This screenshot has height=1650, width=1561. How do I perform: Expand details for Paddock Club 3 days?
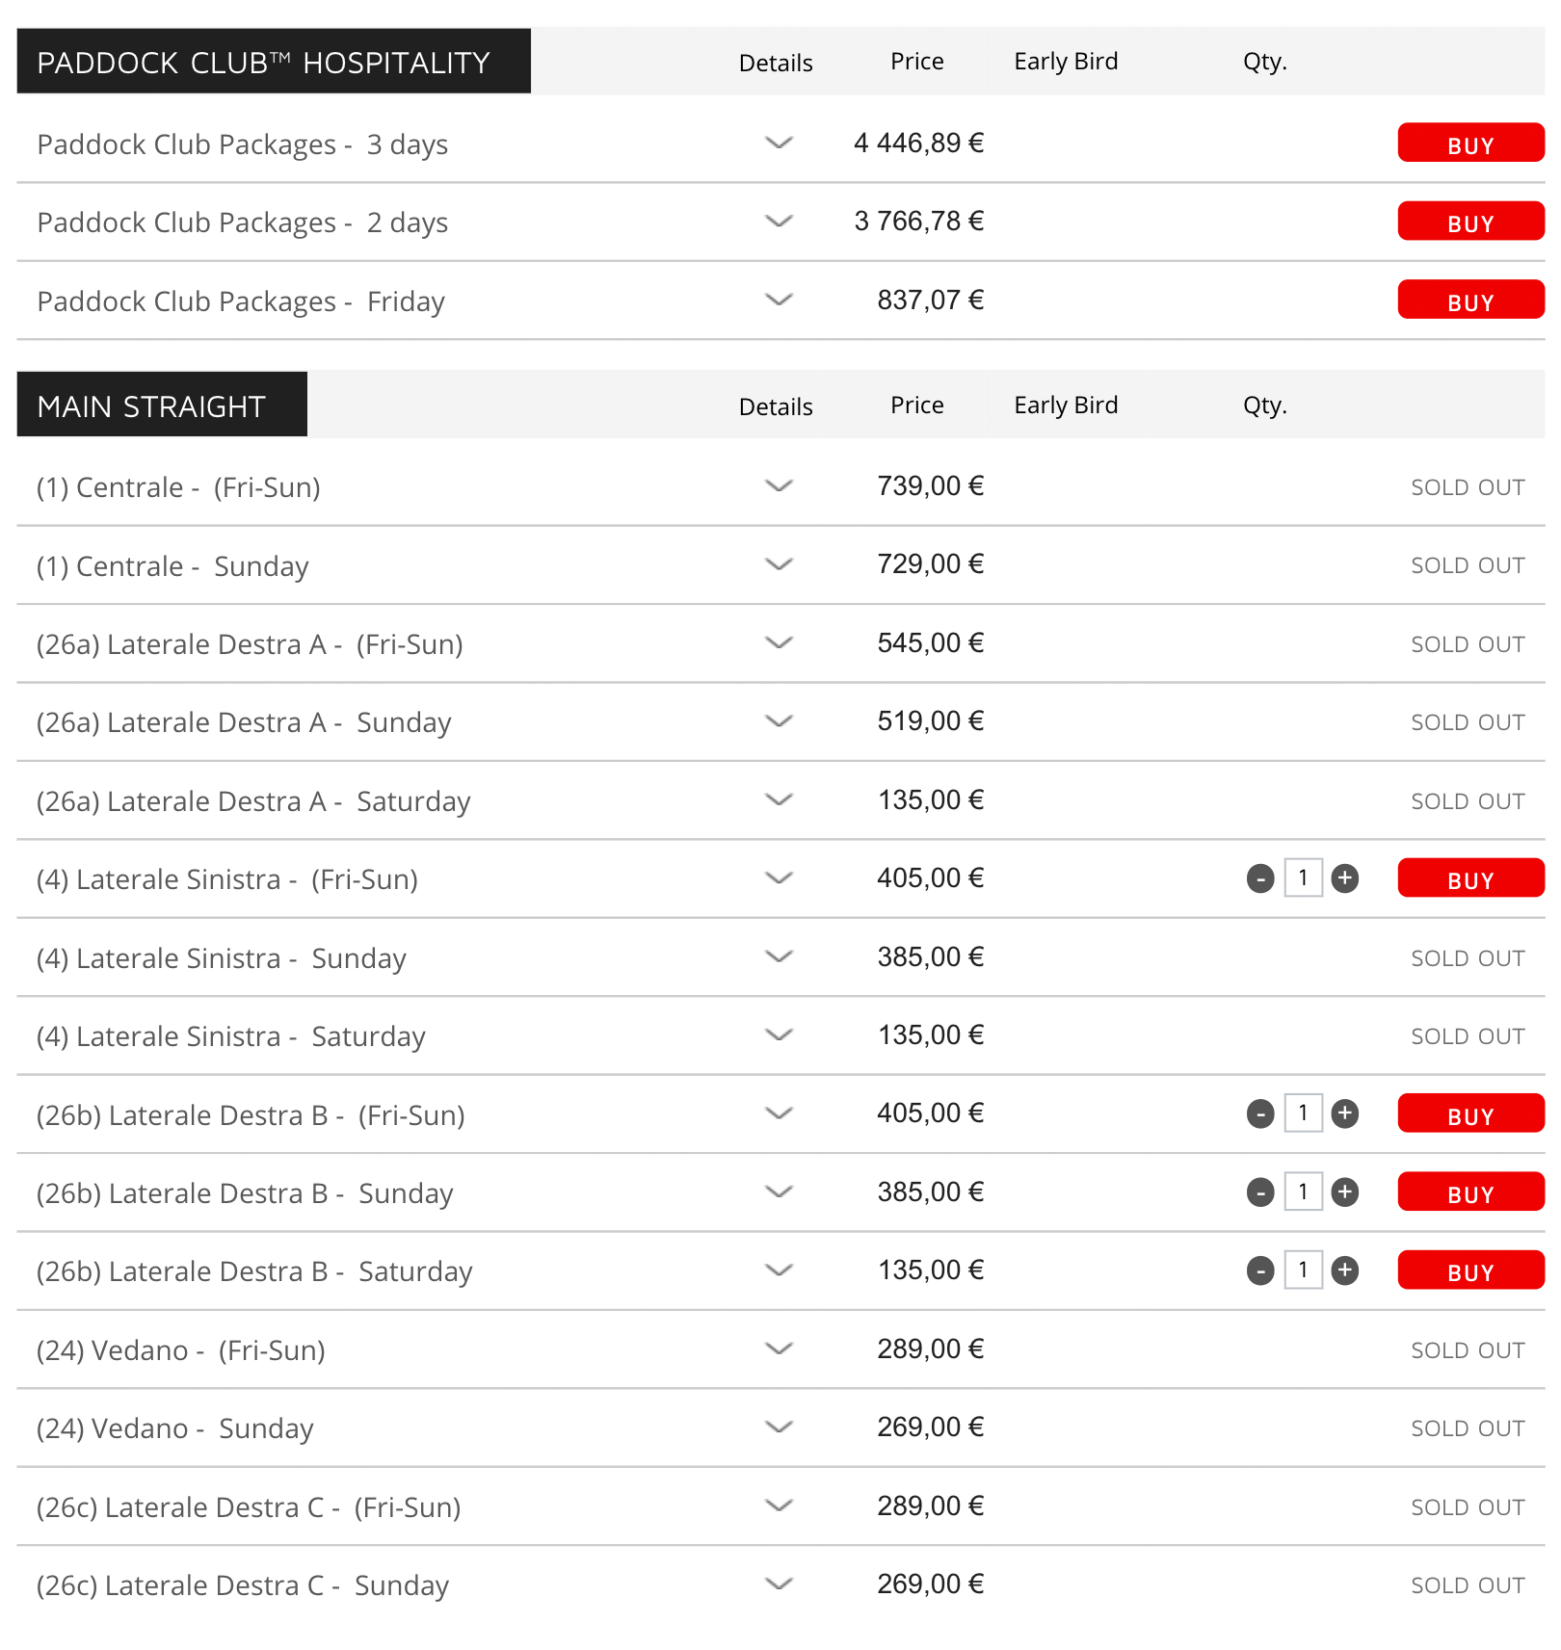coord(778,143)
